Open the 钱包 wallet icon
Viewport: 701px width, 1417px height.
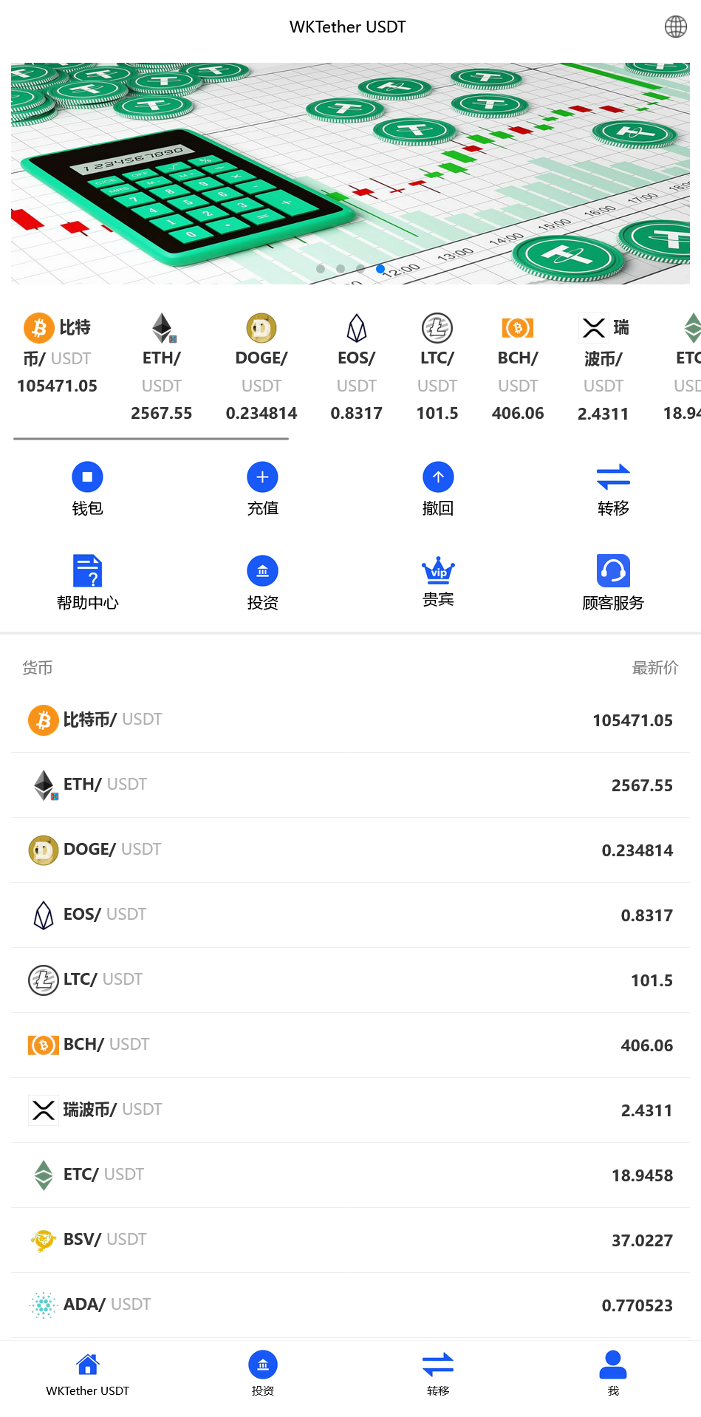[87, 477]
